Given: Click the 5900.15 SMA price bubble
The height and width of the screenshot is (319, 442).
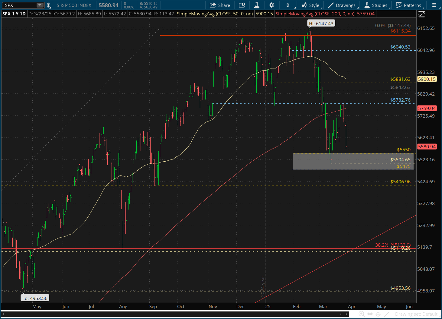Looking at the screenshot, I should coord(427,79).
